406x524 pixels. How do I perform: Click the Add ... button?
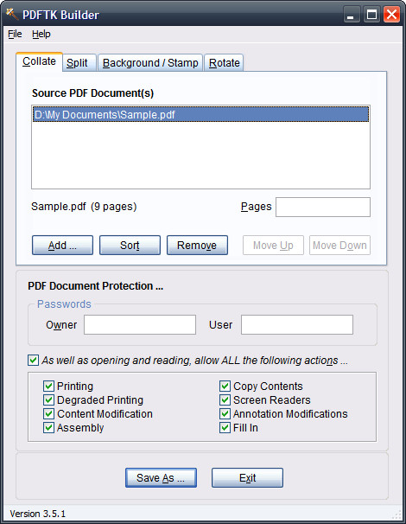click(x=62, y=246)
